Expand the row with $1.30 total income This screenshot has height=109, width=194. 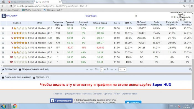3,57
